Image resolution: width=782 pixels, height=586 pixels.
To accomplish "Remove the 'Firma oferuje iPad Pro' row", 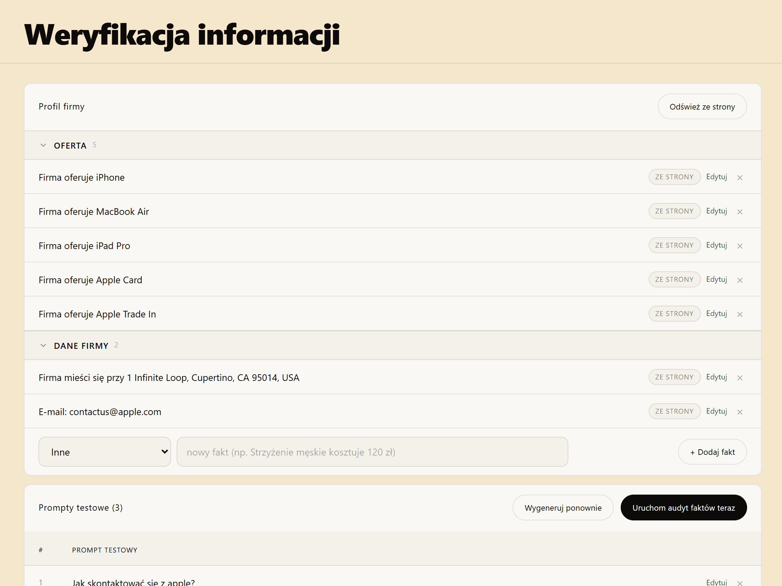I will (x=739, y=246).
